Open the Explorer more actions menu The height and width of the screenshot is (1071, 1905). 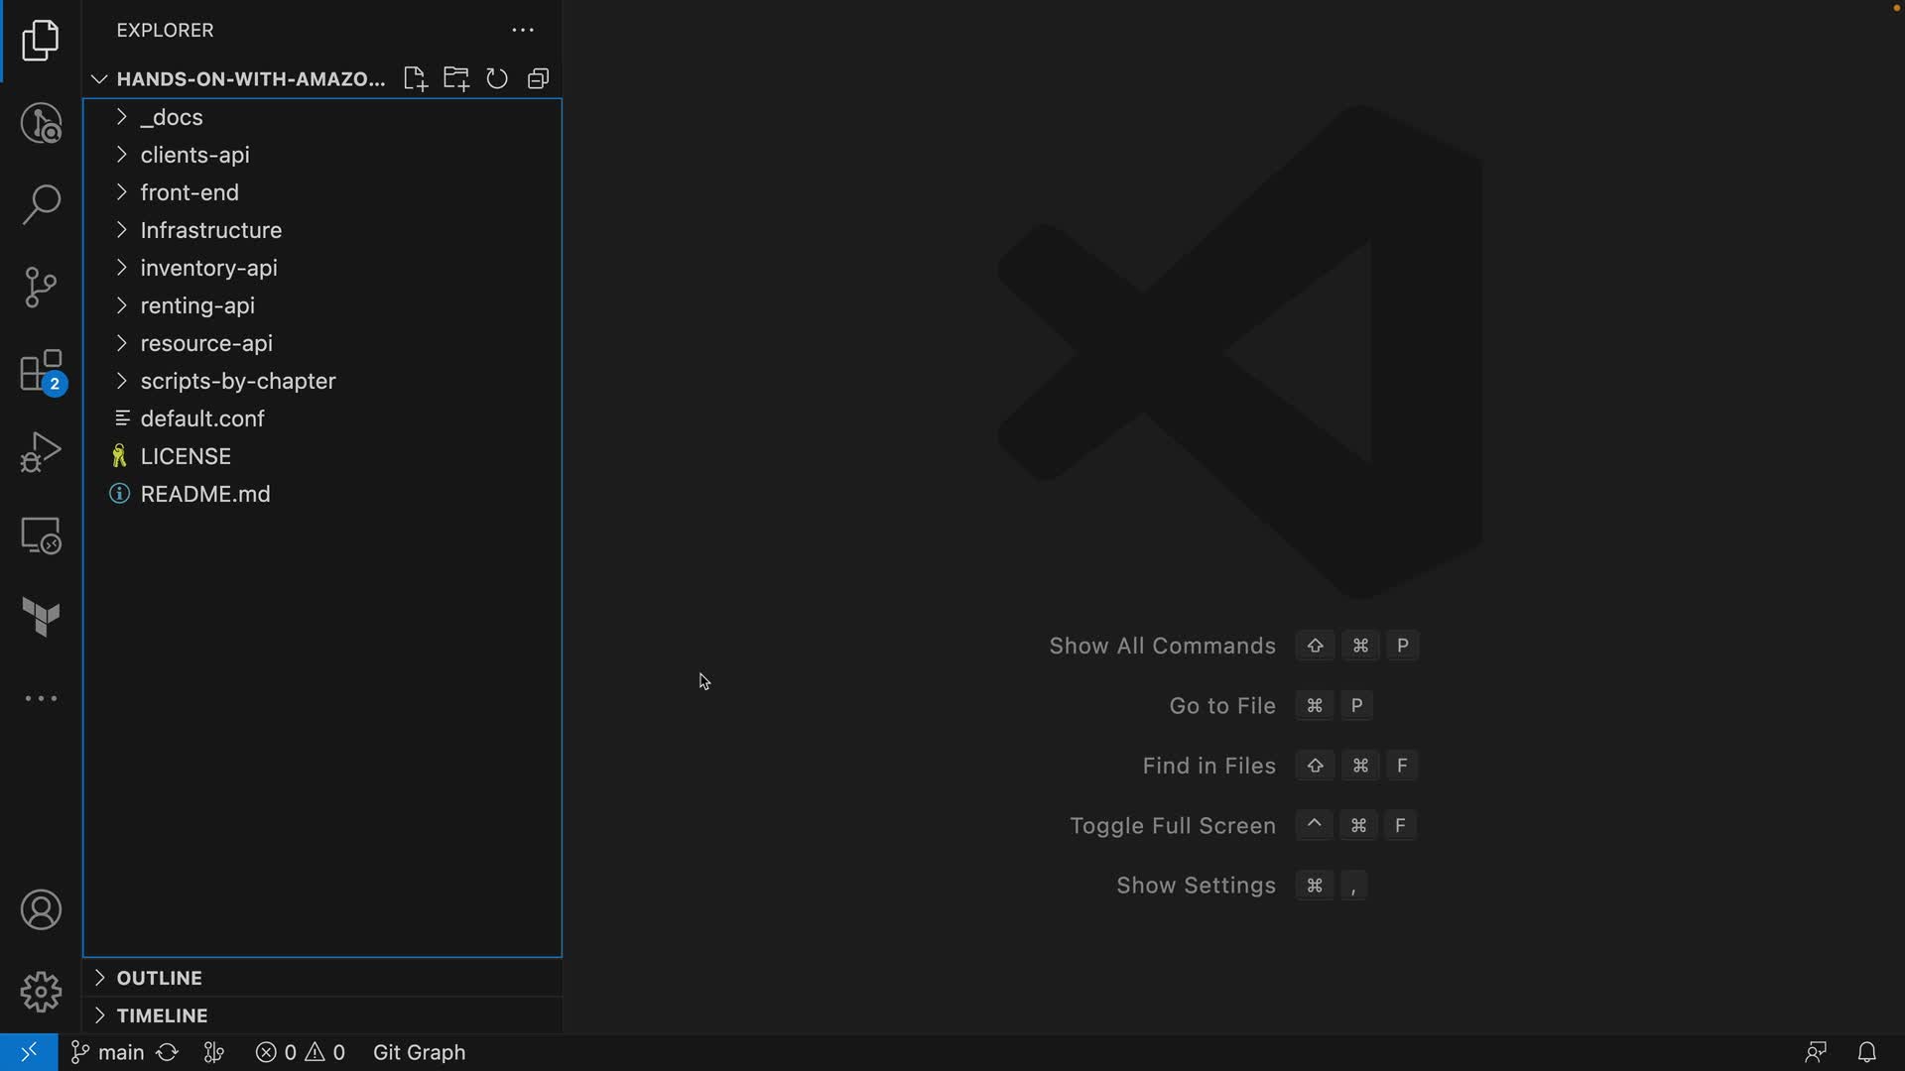(523, 31)
